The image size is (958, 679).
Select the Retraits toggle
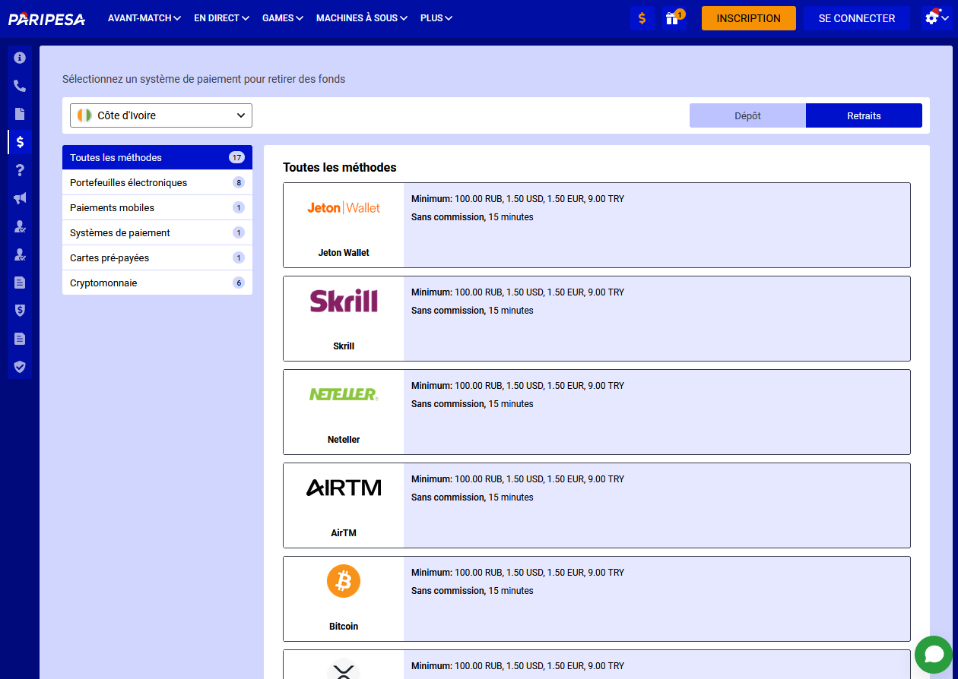pos(864,115)
